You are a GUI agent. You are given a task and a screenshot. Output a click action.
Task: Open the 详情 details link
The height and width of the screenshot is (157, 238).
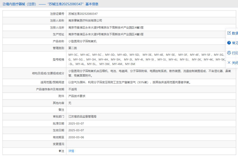tap(71, 151)
